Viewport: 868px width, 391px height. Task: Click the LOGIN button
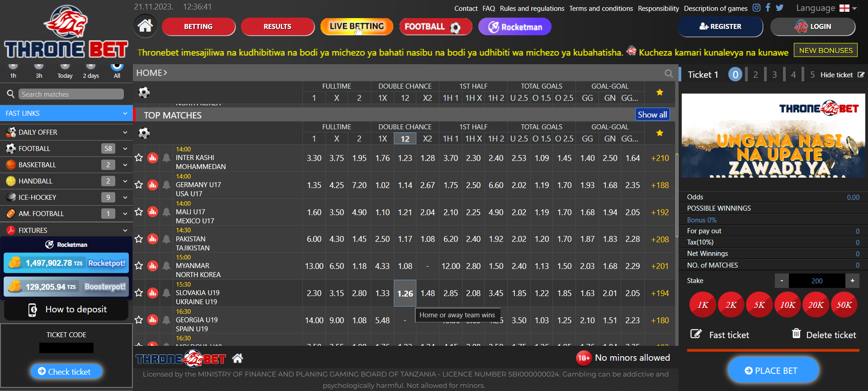[813, 27]
